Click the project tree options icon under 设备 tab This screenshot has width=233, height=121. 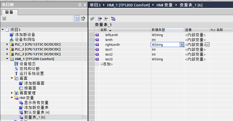(4, 19)
